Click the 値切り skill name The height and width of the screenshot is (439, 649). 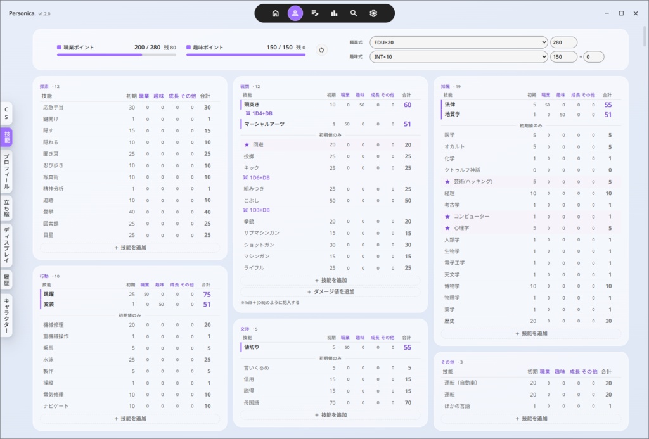[x=252, y=347]
